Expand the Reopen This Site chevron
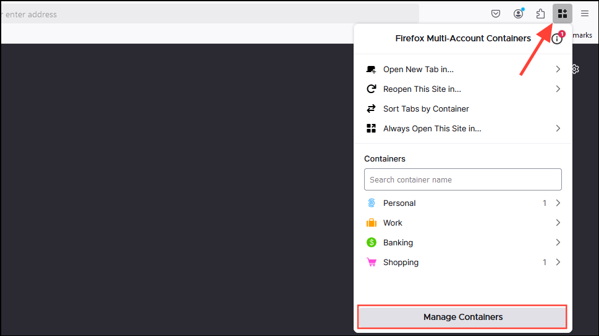The height and width of the screenshot is (336, 599). [x=558, y=89]
